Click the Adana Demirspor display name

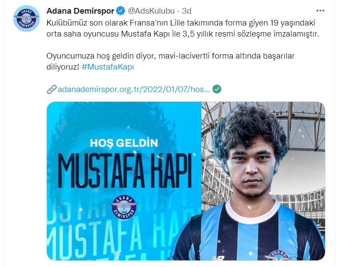pyautogui.click(x=80, y=11)
